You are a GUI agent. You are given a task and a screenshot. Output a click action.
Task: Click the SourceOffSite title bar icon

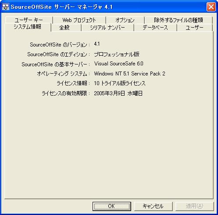pos(6,7)
